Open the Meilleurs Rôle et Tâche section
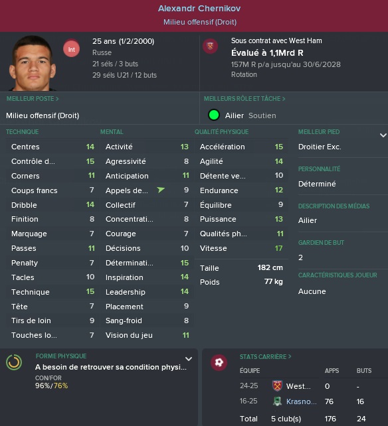Image resolution: width=388 pixels, height=426 pixels. (244, 99)
